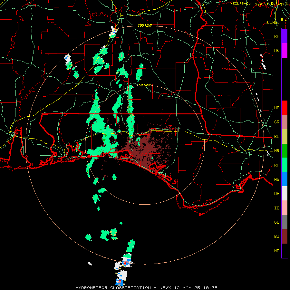Image resolution: width=290 pixels, height=290 pixels.
Task: Click the purple RF legend color swatch
Action: pos(285,36)
